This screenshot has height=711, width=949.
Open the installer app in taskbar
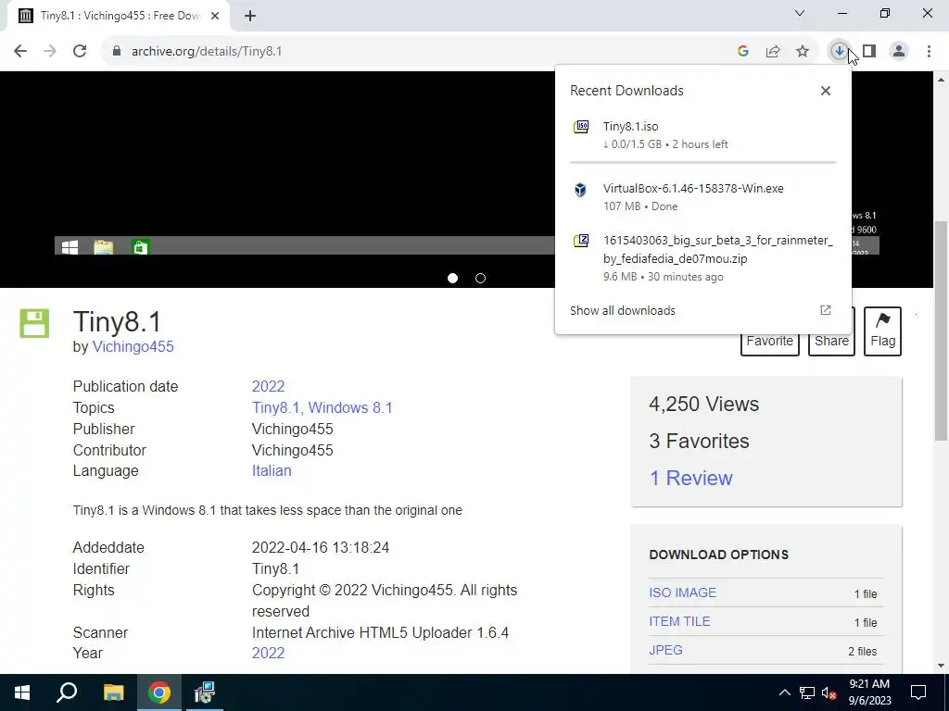(x=205, y=692)
